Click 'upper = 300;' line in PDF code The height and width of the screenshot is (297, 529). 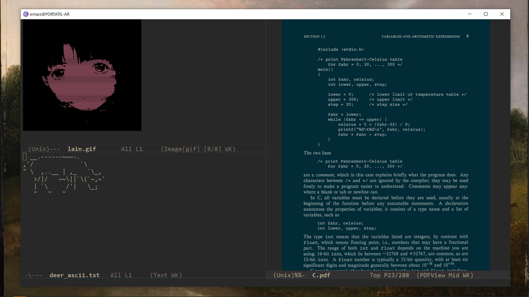tap(343, 100)
